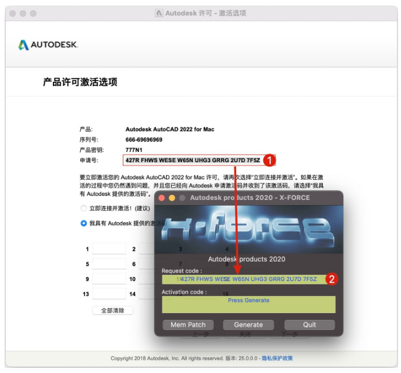Minimize the X-FORCE window with yellow button

[x=172, y=198]
